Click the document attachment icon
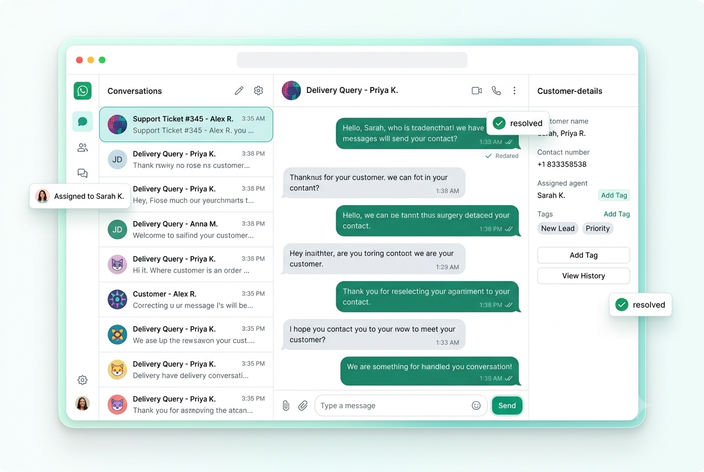Image resolution: width=704 pixels, height=472 pixels. pyautogui.click(x=286, y=406)
